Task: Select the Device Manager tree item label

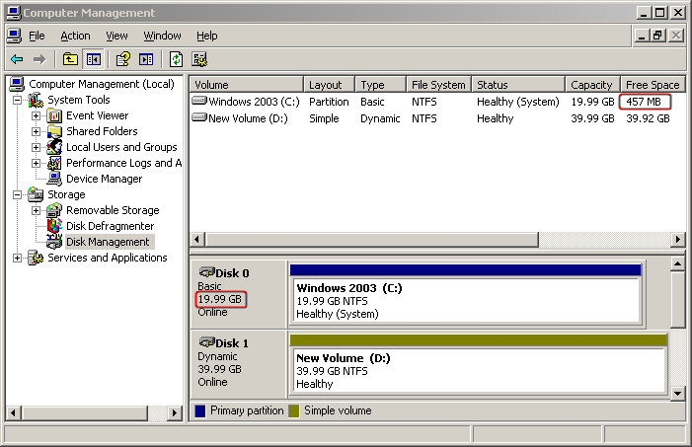Action: [x=105, y=179]
